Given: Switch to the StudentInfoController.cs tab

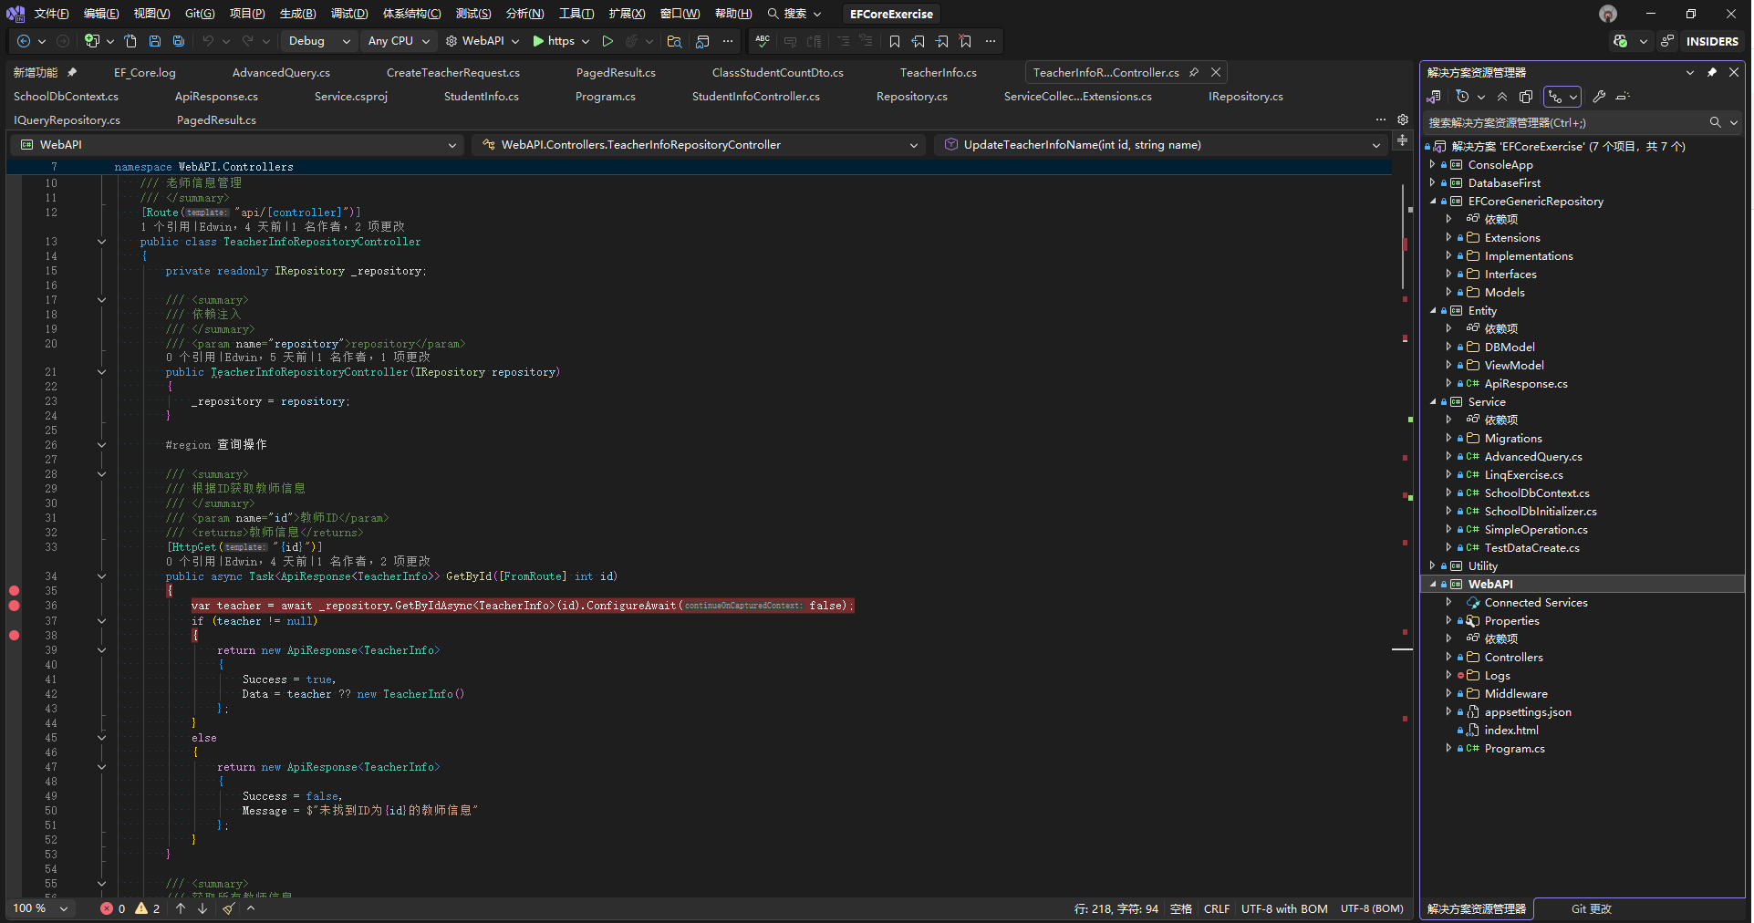Looking at the screenshot, I should pos(755,97).
